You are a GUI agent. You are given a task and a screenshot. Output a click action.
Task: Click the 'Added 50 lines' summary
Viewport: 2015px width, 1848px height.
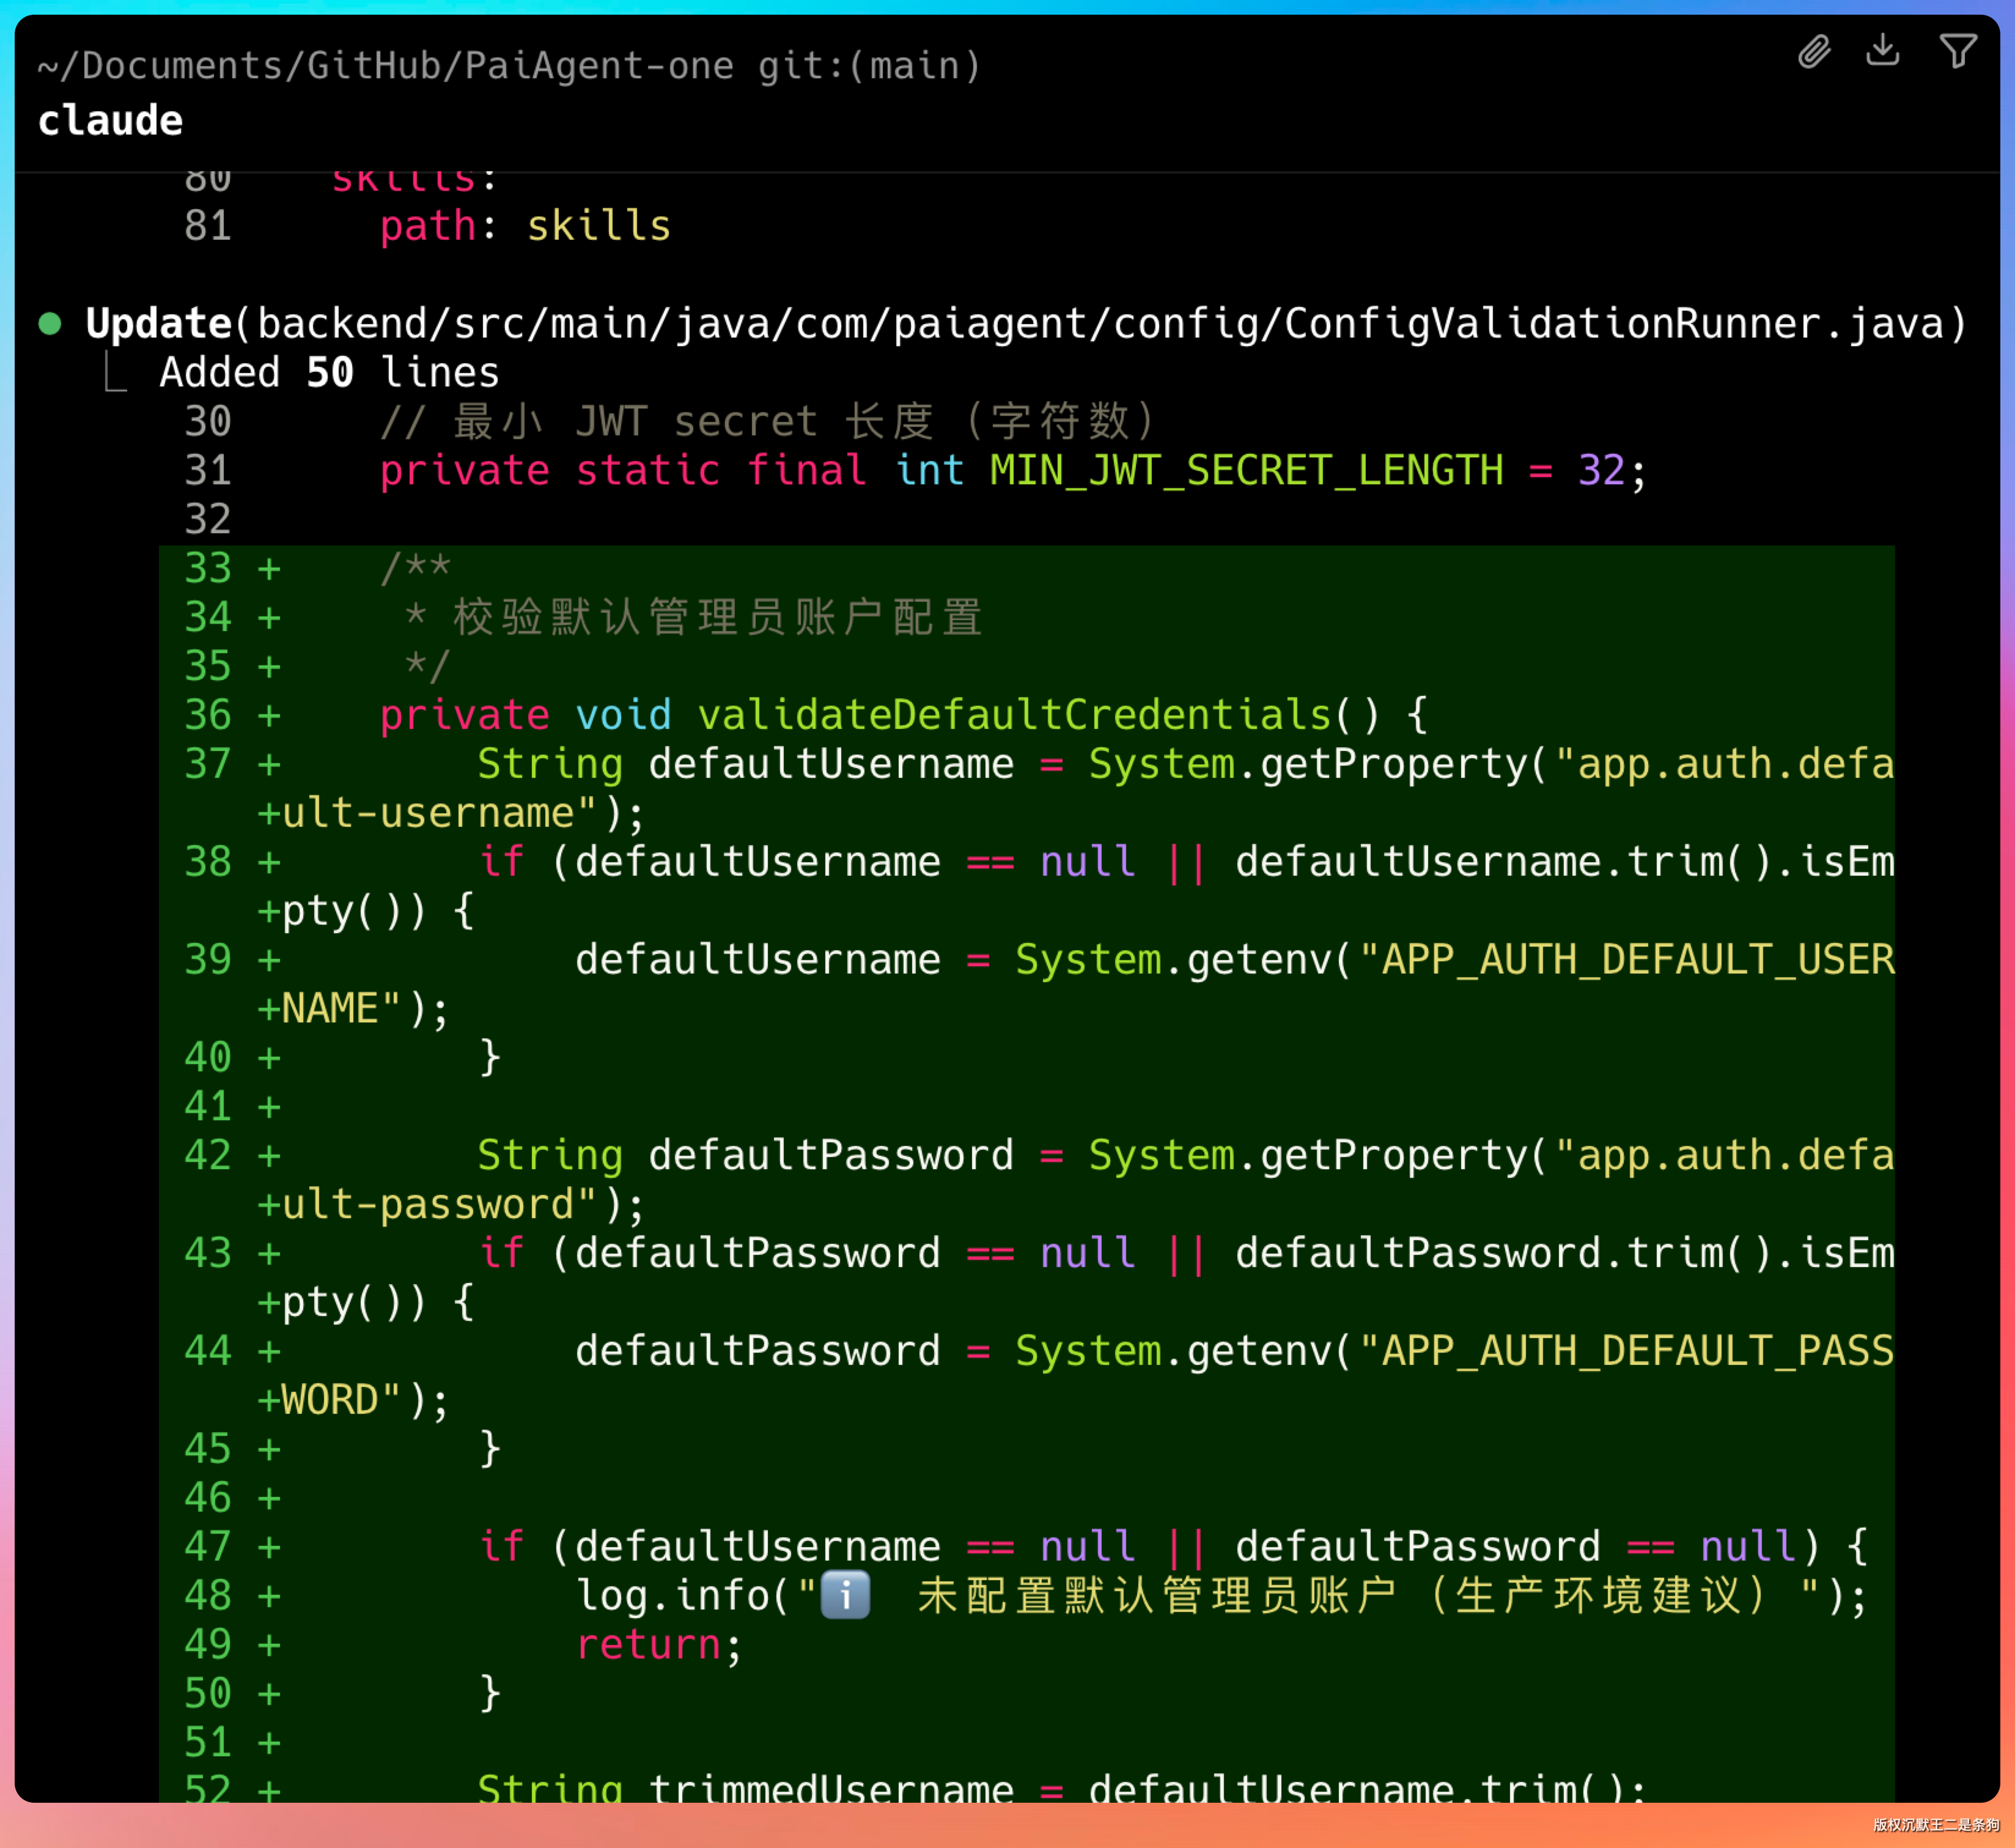(x=329, y=373)
